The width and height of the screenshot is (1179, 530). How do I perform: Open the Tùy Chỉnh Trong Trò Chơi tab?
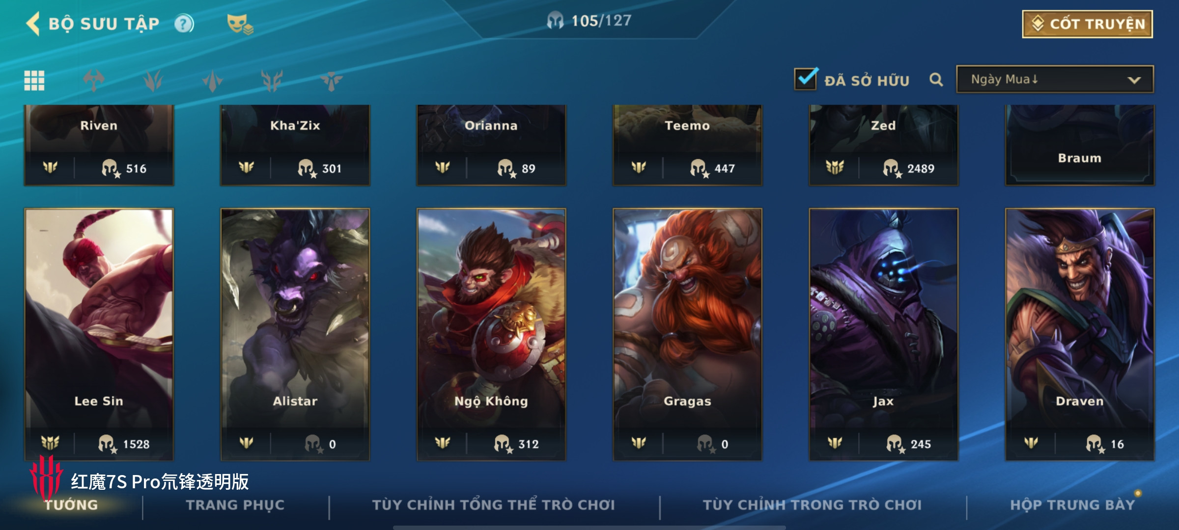813,505
